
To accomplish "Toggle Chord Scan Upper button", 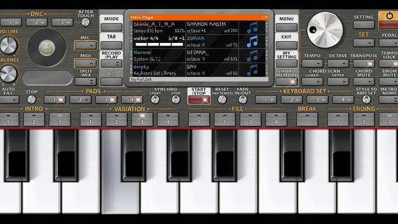I will click(338, 82).
